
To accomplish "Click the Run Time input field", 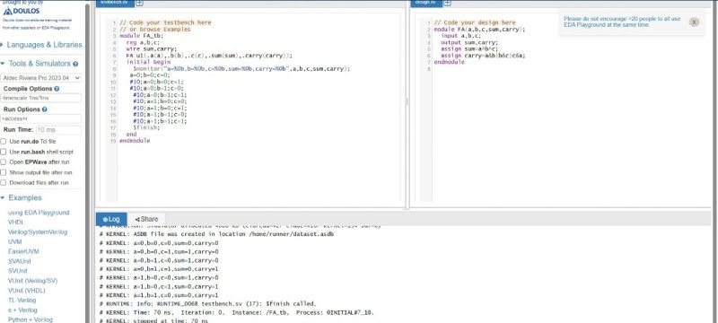I will (58, 130).
